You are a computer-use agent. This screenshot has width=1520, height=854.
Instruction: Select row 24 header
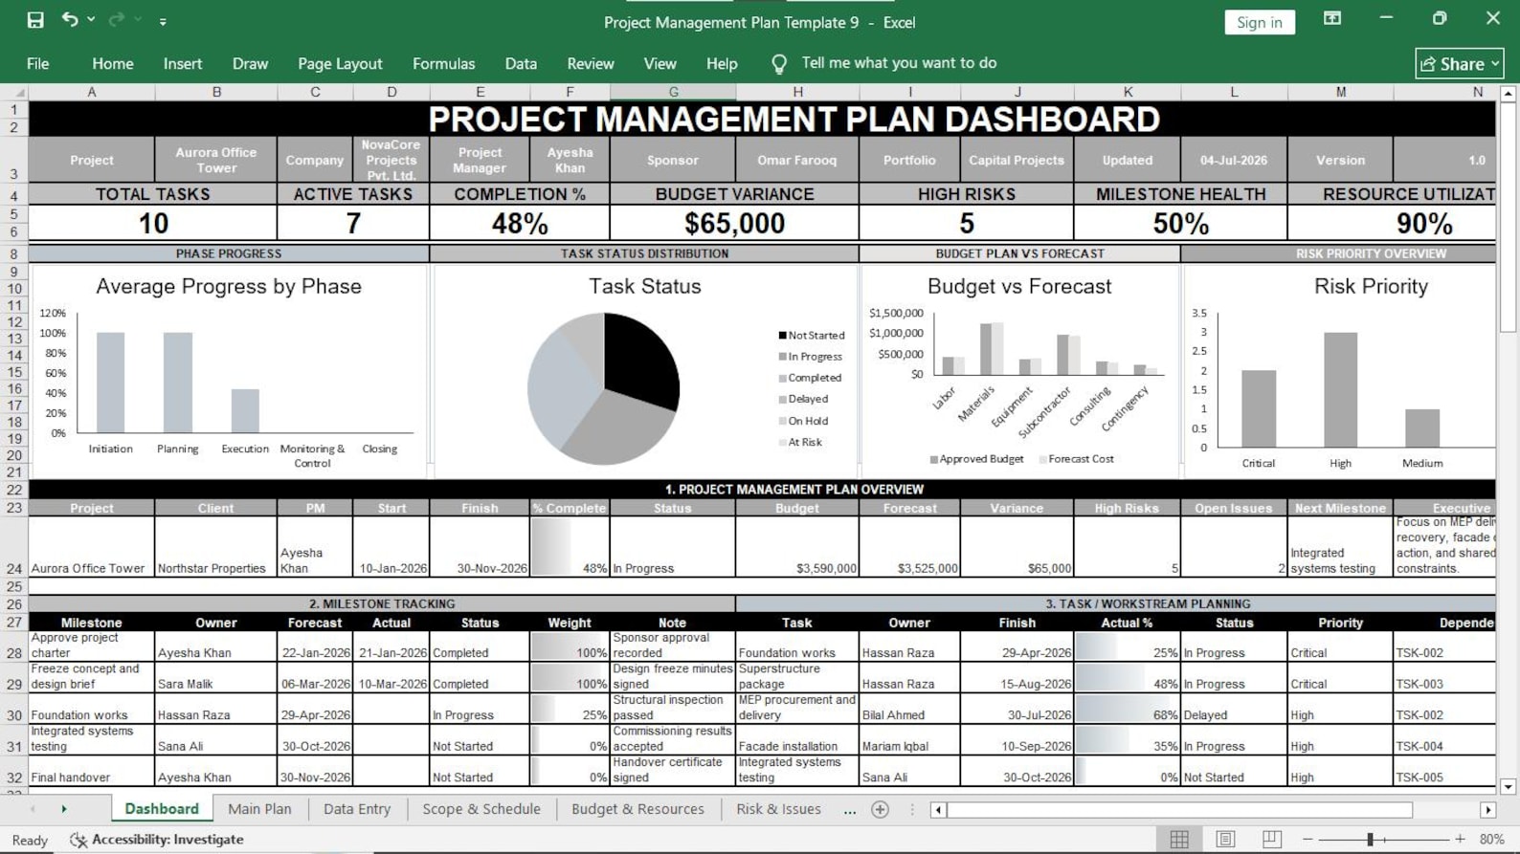coord(14,547)
